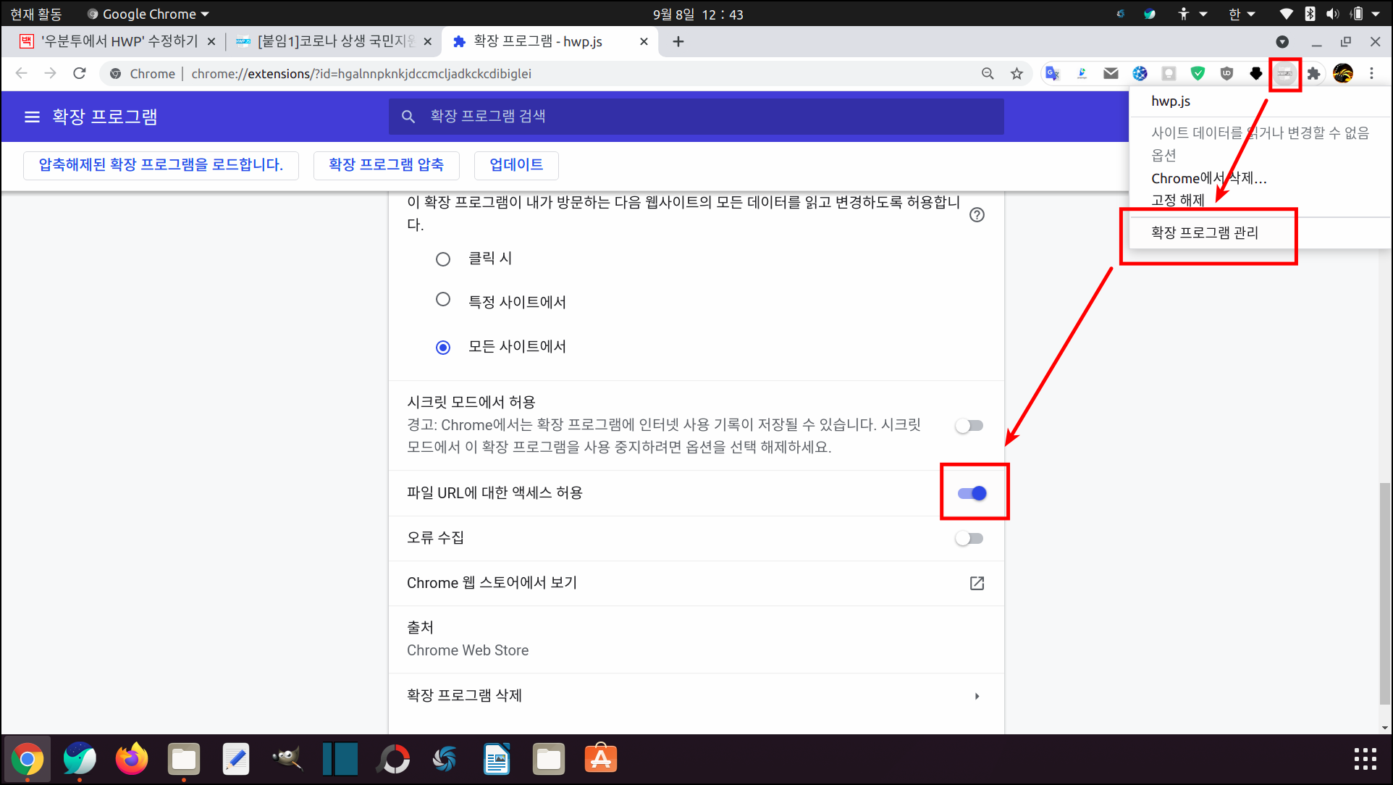Disable file URL access toggle
Image resolution: width=1393 pixels, height=785 pixels.
click(972, 493)
